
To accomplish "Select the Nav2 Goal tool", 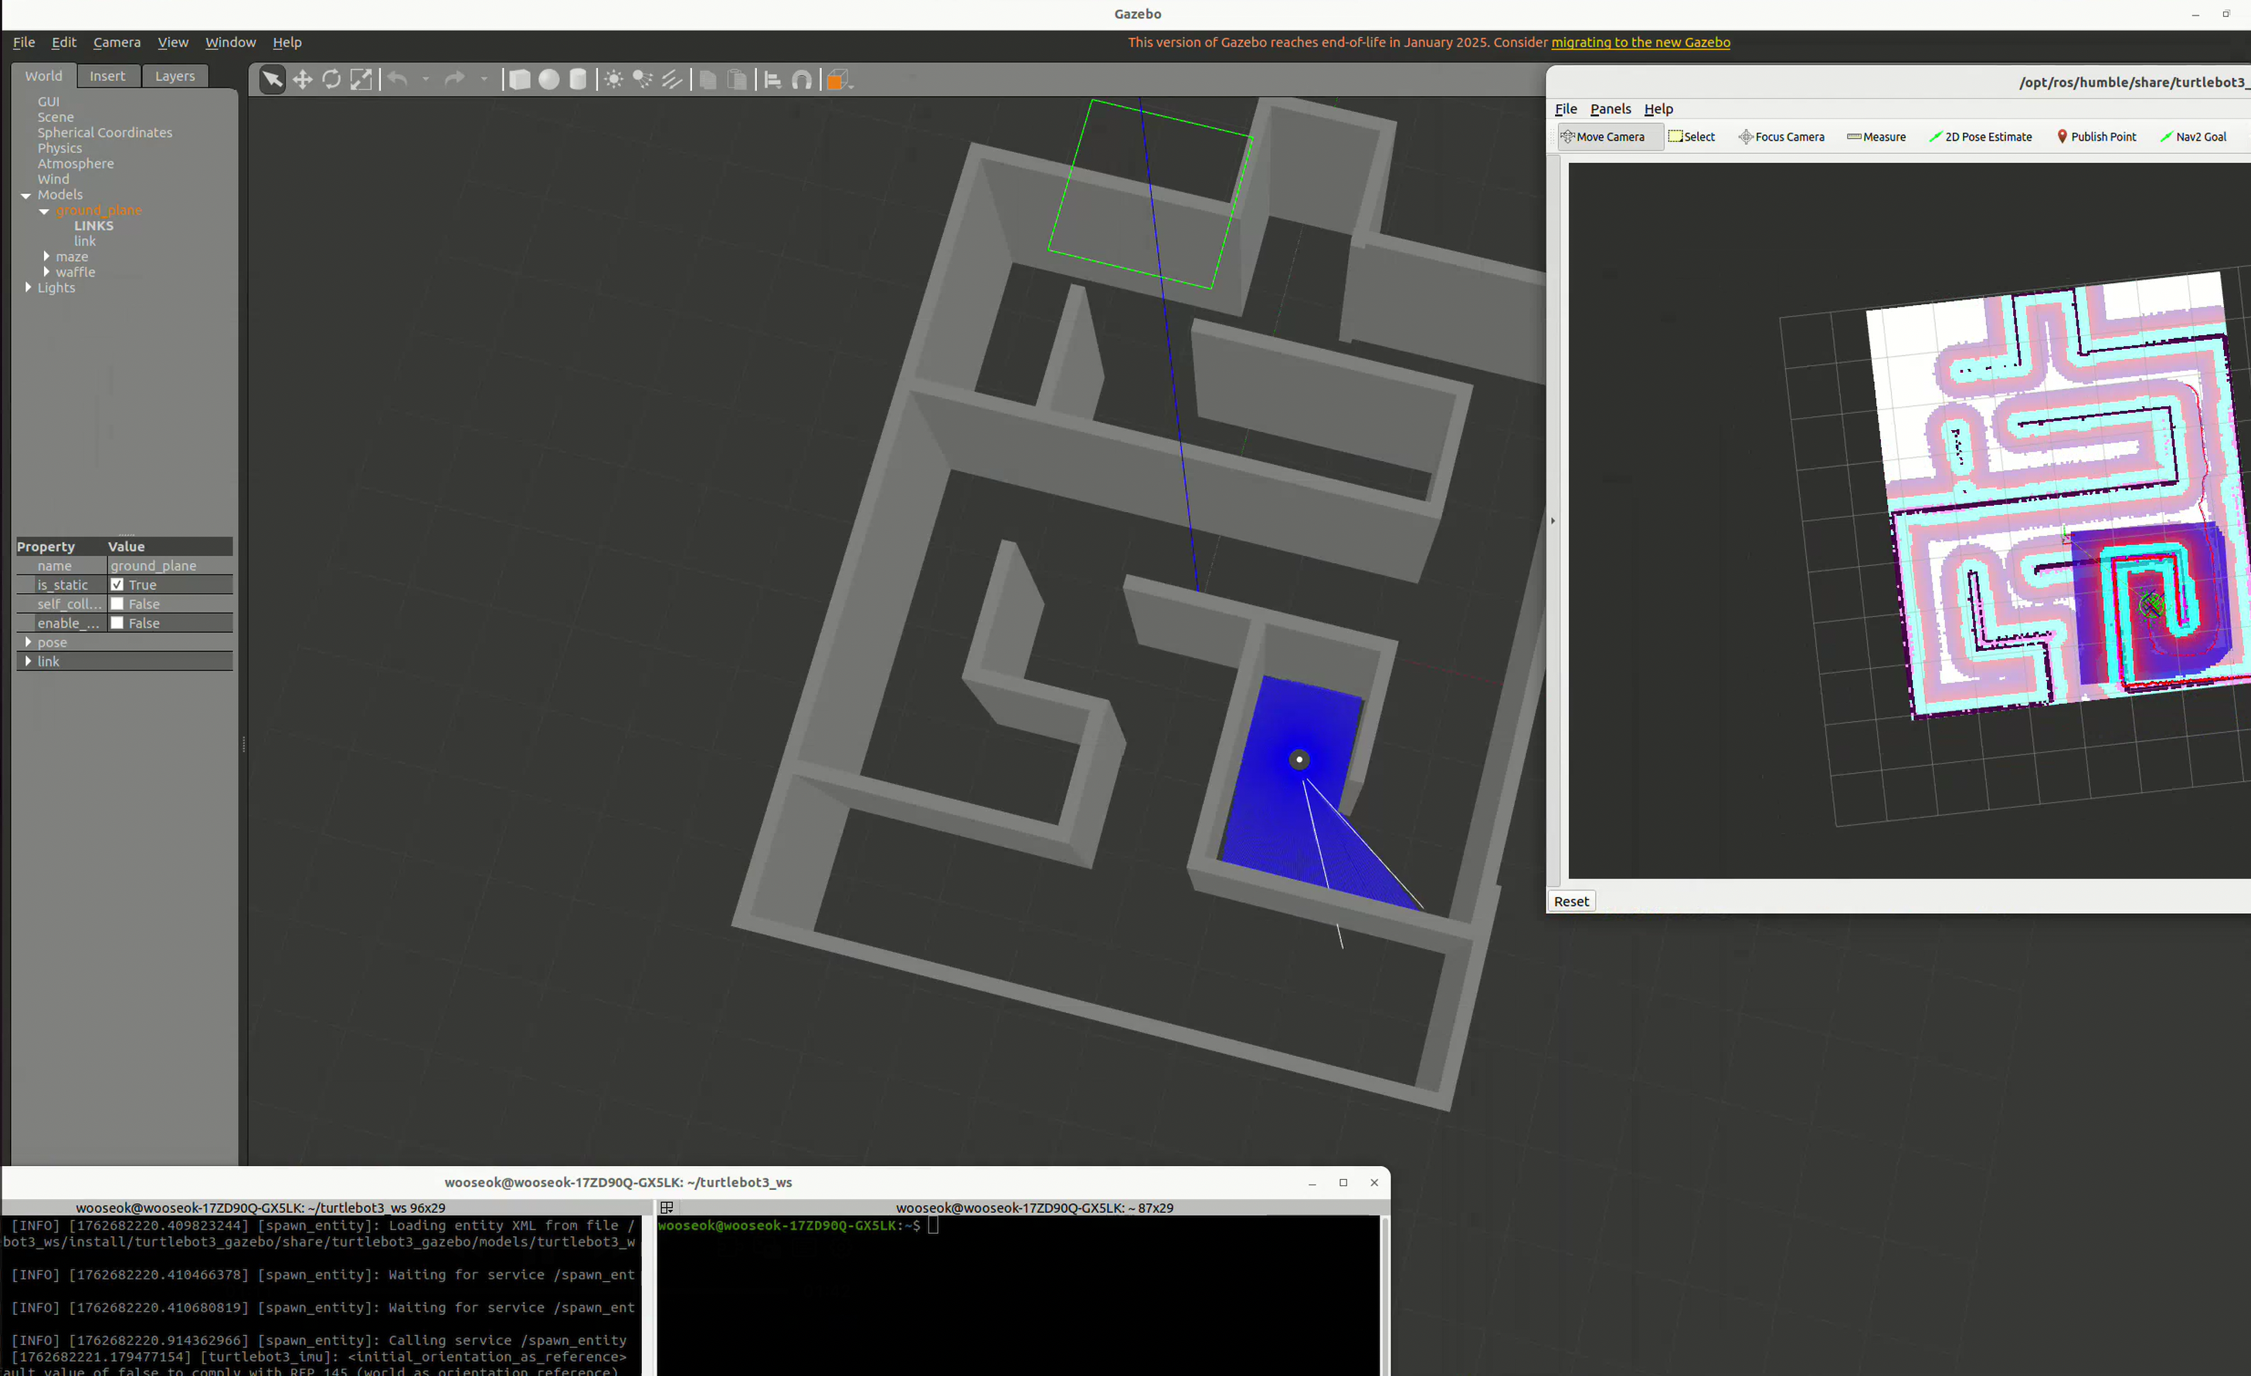I will pyautogui.click(x=2192, y=137).
